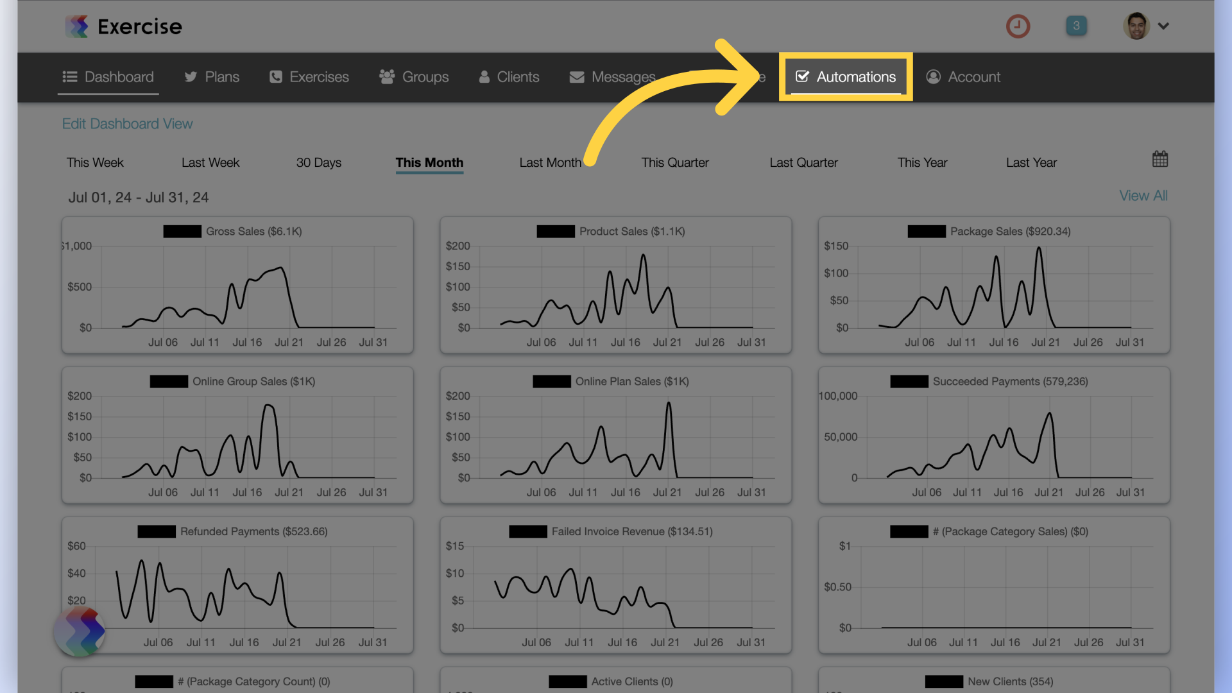Click the Exercise logo icon
This screenshot has width=1232, height=693.
pos(77,26)
